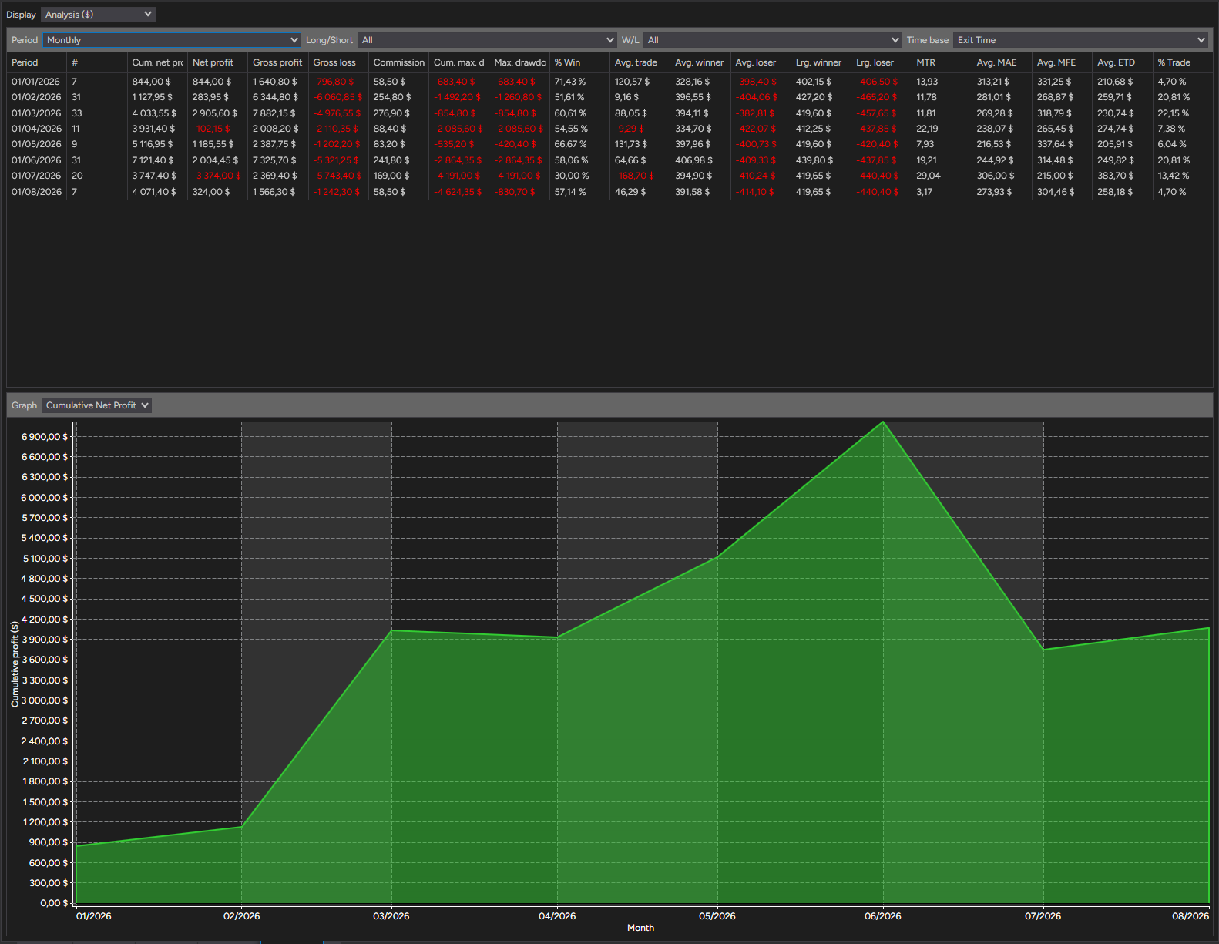Click the 6 900,00 $ y-axis label
This screenshot has height=944, width=1219.
(x=44, y=437)
